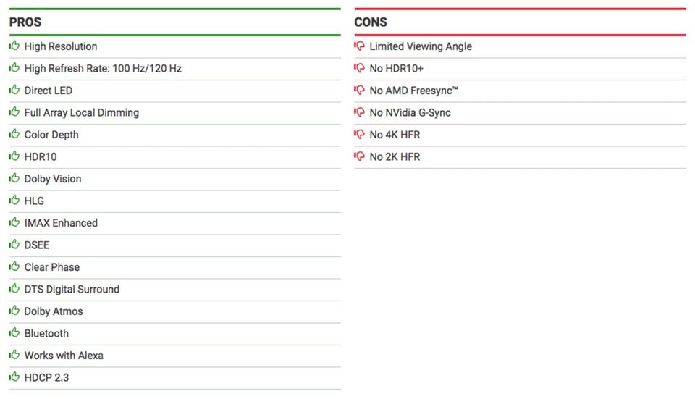Screen dimensions: 695x399
Task: Click the No AMD Freesync text
Action: pyautogui.click(x=413, y=91)
